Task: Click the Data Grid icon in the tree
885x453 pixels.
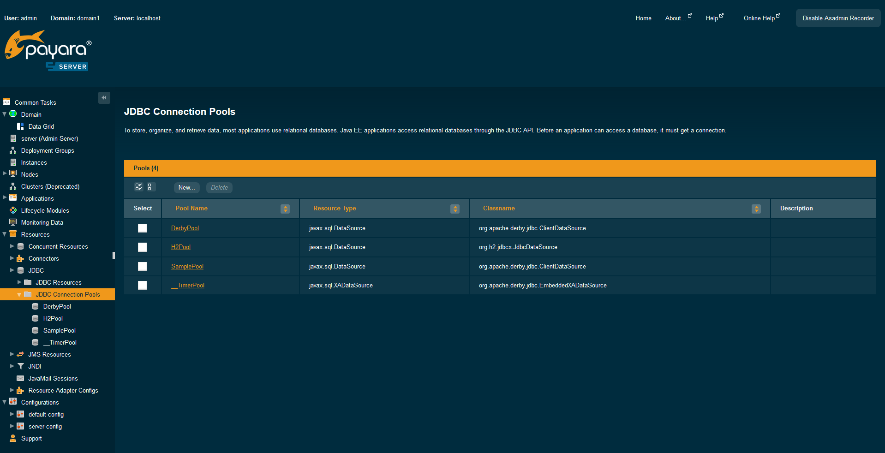Action: coord(20,126)
